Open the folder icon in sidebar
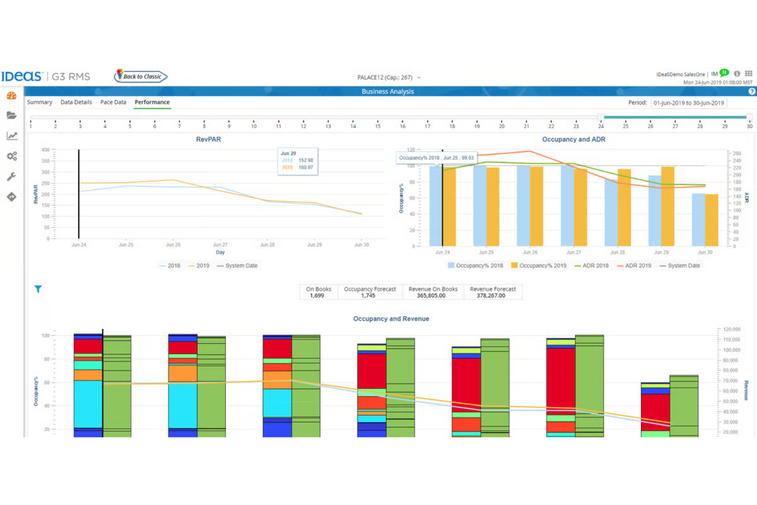The width and height of the screenshot is (757, 505). click(11, 116)
